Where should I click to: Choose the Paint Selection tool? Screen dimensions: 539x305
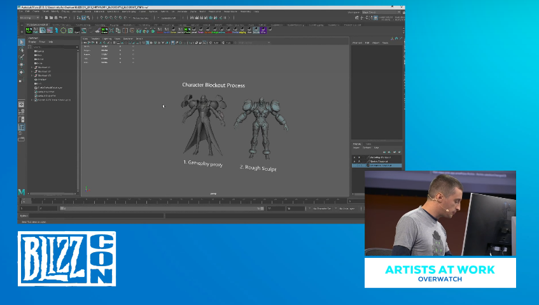tap(21, 57)
